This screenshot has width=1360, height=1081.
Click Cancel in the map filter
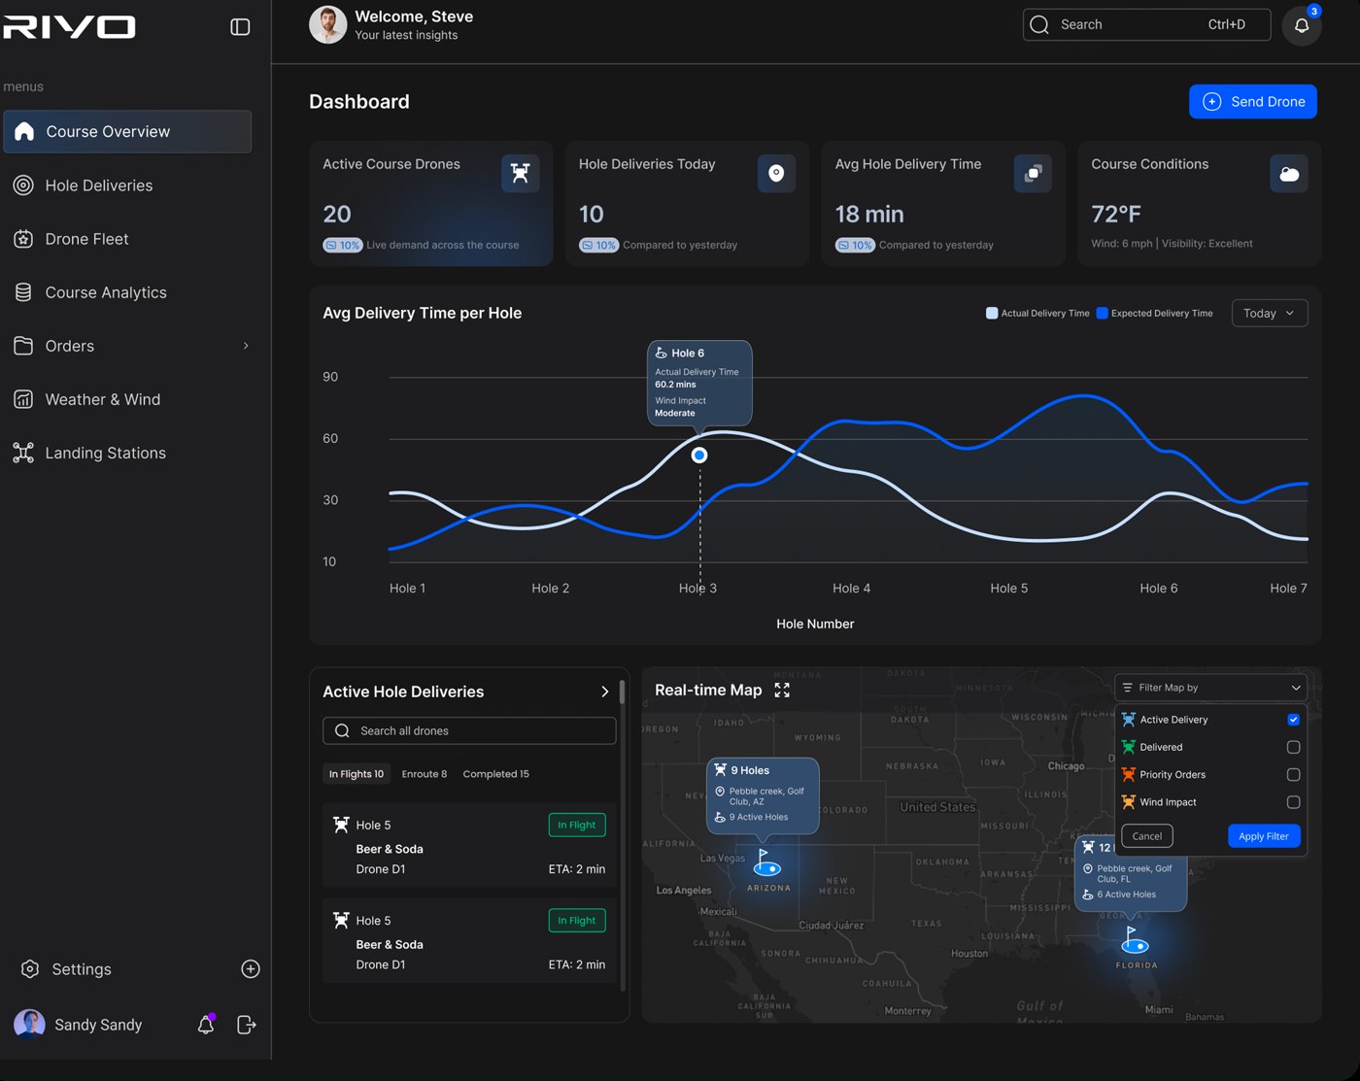[x=1147, y=836]
